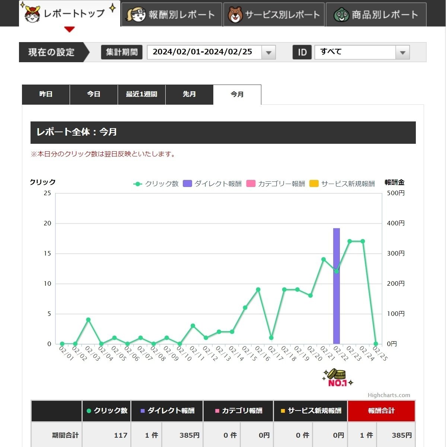This screenshot has height=447, width=446.
Task: Select the 昨日 period tab
Action: pos(46,95)
